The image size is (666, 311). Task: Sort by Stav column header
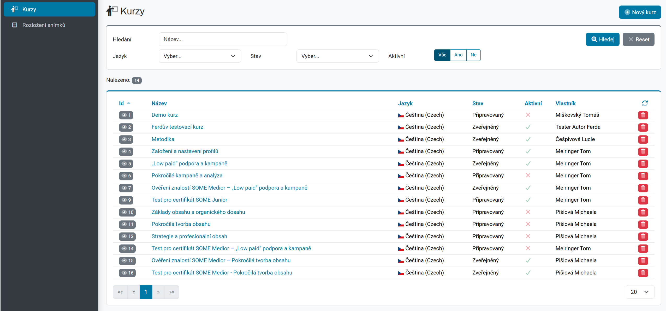[478, 103]
